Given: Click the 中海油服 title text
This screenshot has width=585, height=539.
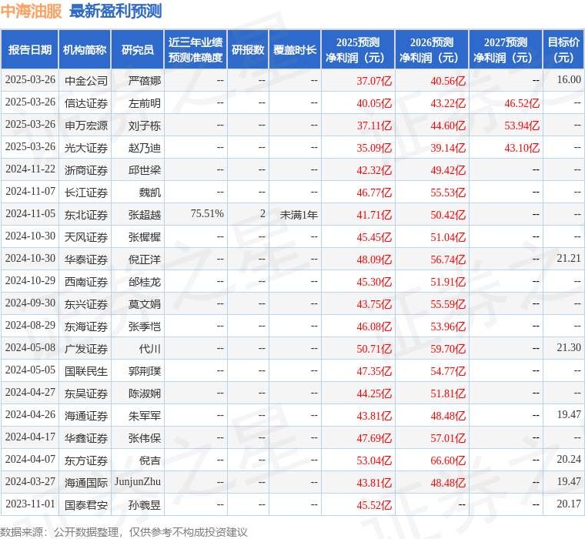Looking at the screenshot, I should point(32,12).
